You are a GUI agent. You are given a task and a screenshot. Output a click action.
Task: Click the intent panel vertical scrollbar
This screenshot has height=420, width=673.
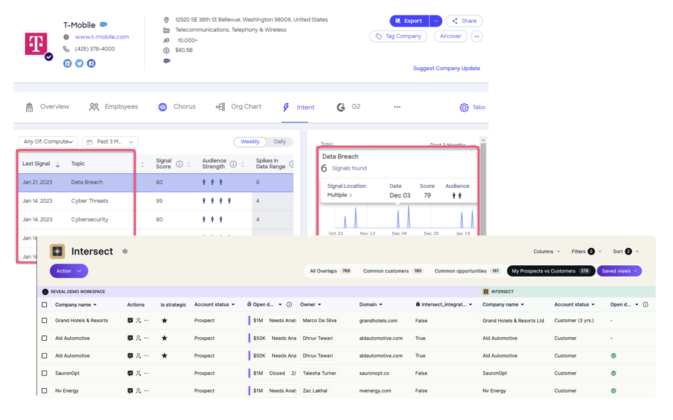pos(483,187)
